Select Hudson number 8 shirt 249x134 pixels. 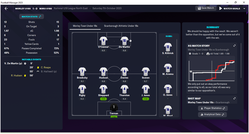coord(103,72)
